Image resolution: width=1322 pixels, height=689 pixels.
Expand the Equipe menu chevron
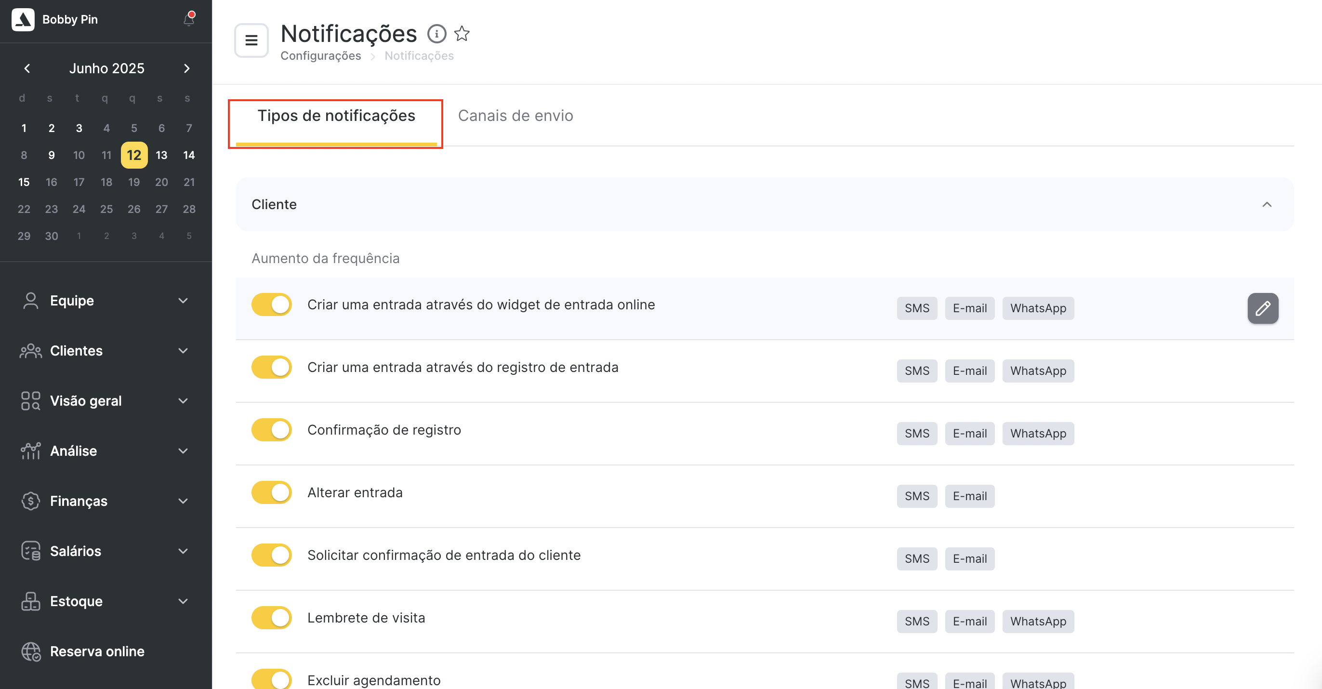[183, 301]
